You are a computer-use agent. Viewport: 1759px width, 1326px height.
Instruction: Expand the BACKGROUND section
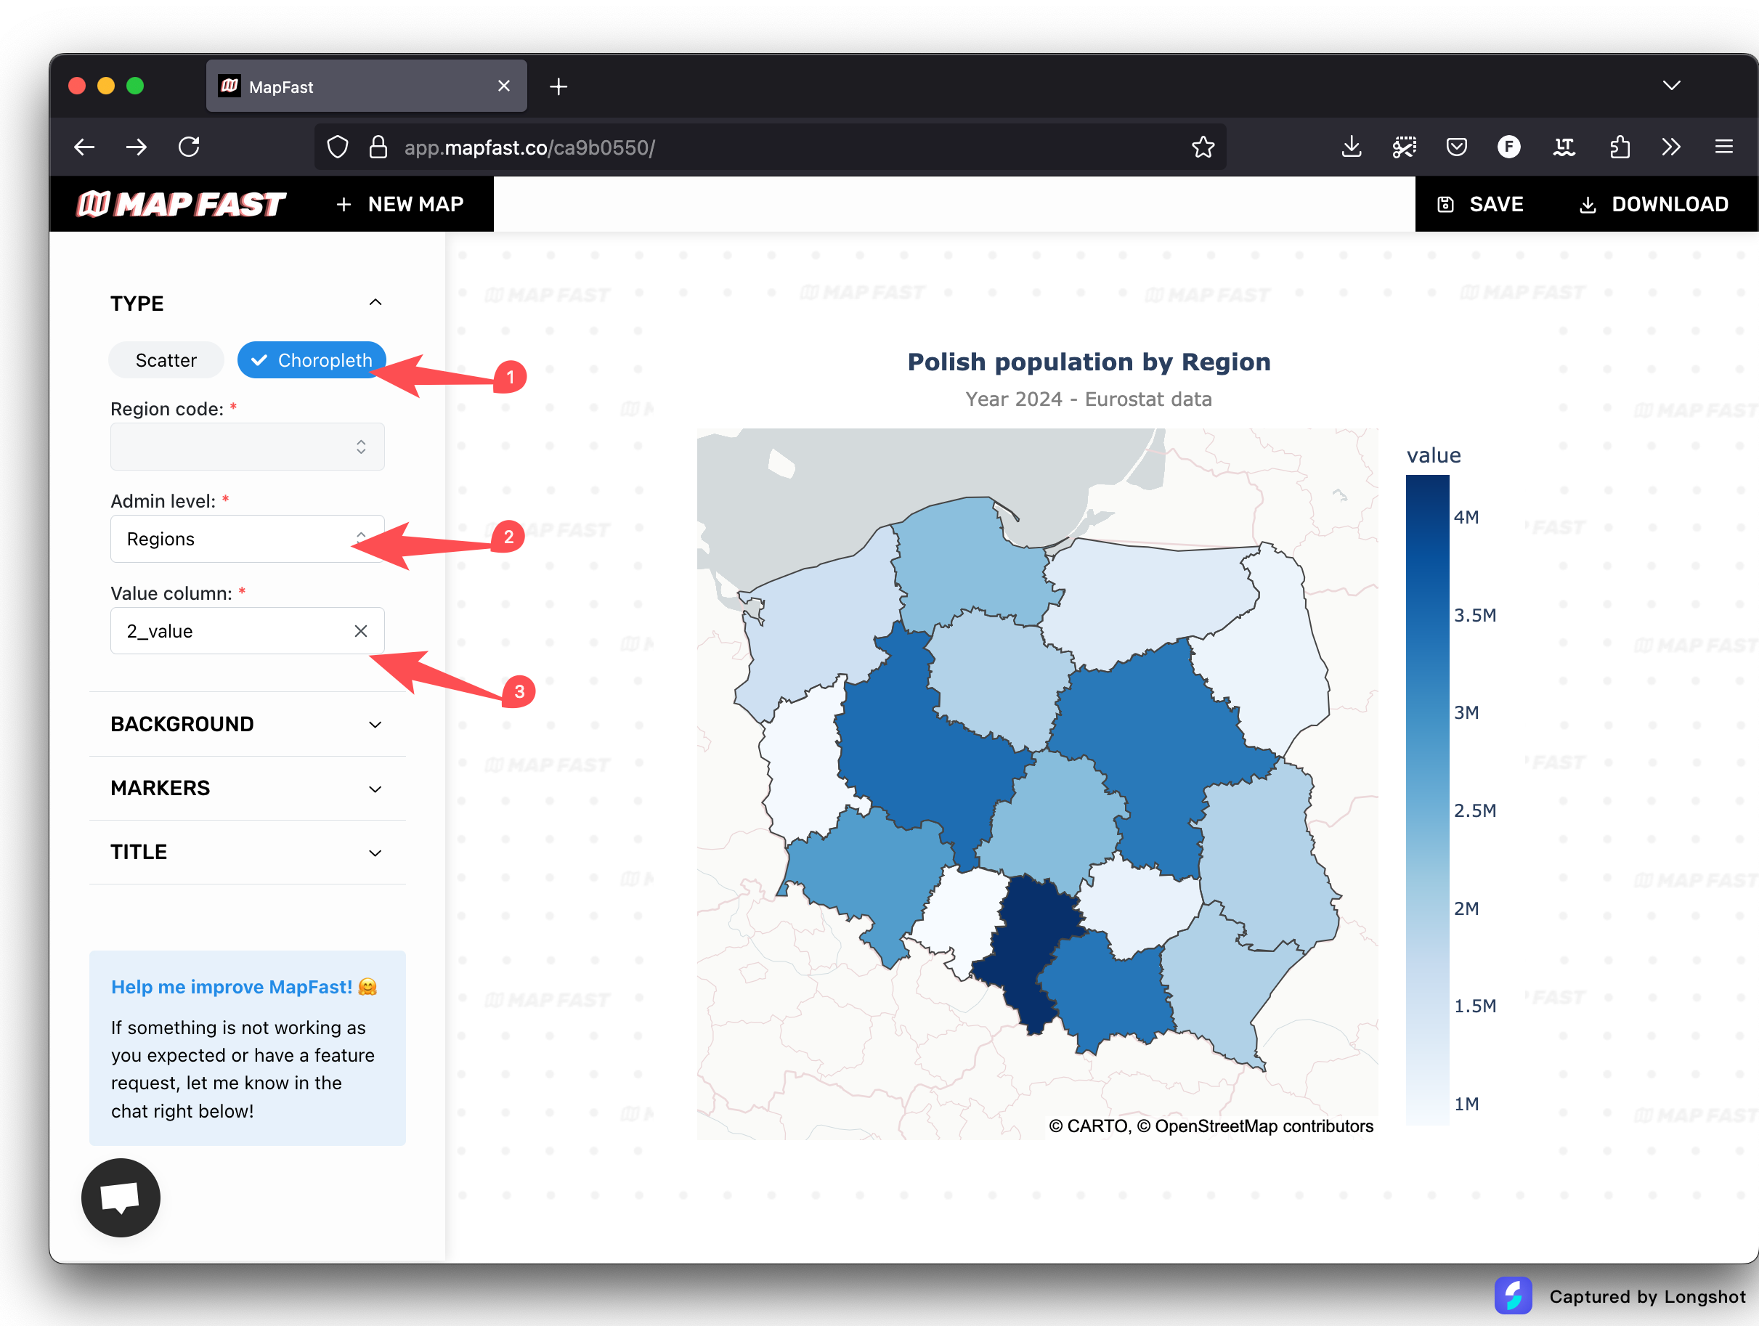tap(248, 724)
